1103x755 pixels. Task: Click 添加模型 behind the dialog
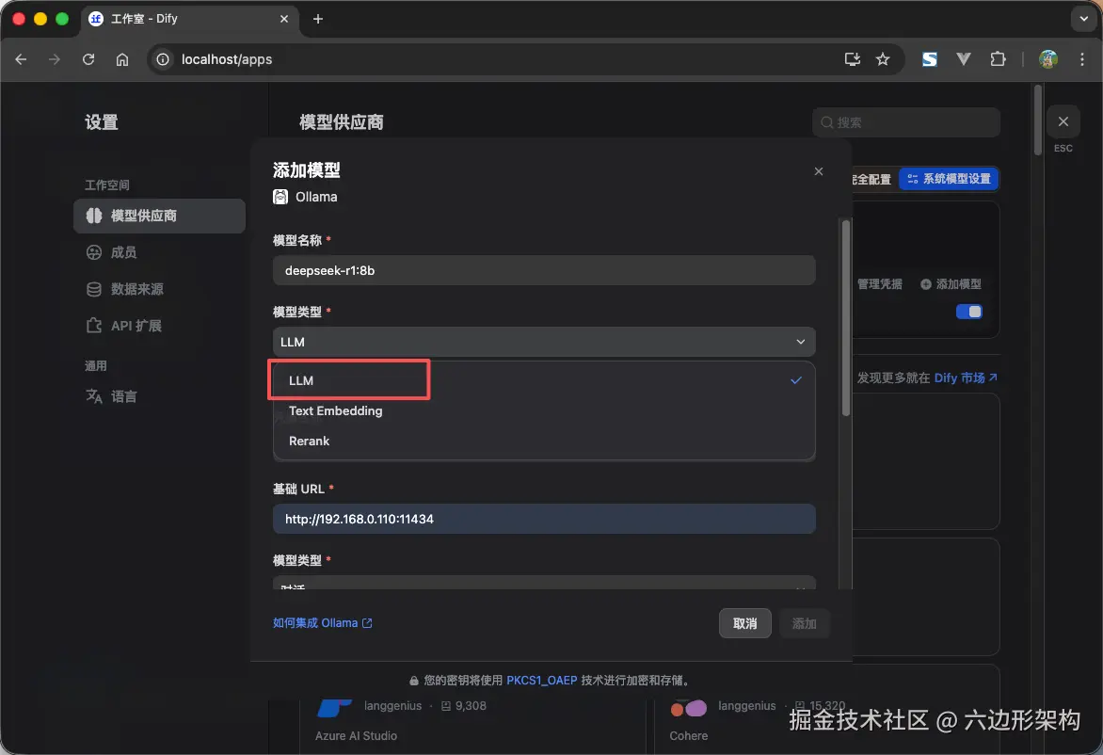point(951,284)
